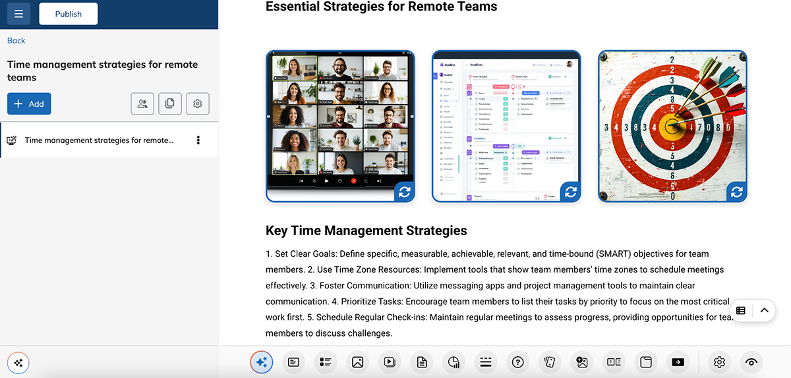Open the table layout icon on floating widget
Image resolution: width=791 pixels, height=378 pixels.
(741, 310)
